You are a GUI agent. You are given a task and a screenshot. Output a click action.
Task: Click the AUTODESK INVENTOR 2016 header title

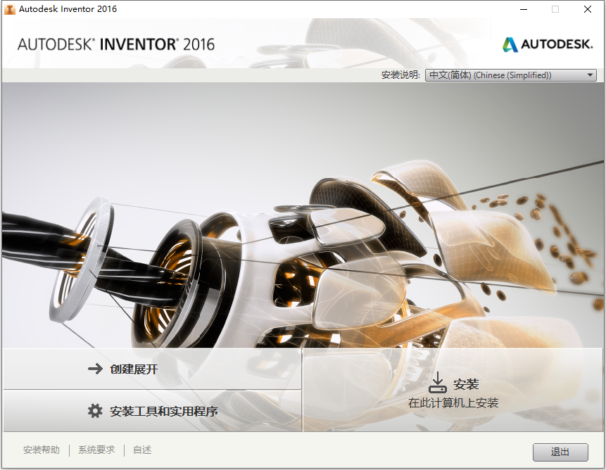coord(116,44)
